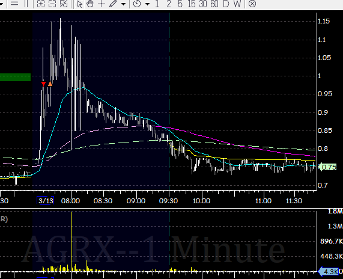
Task: Open the time-period dropdown arrow
Action: pyautogui.click(x=147, y=4)
